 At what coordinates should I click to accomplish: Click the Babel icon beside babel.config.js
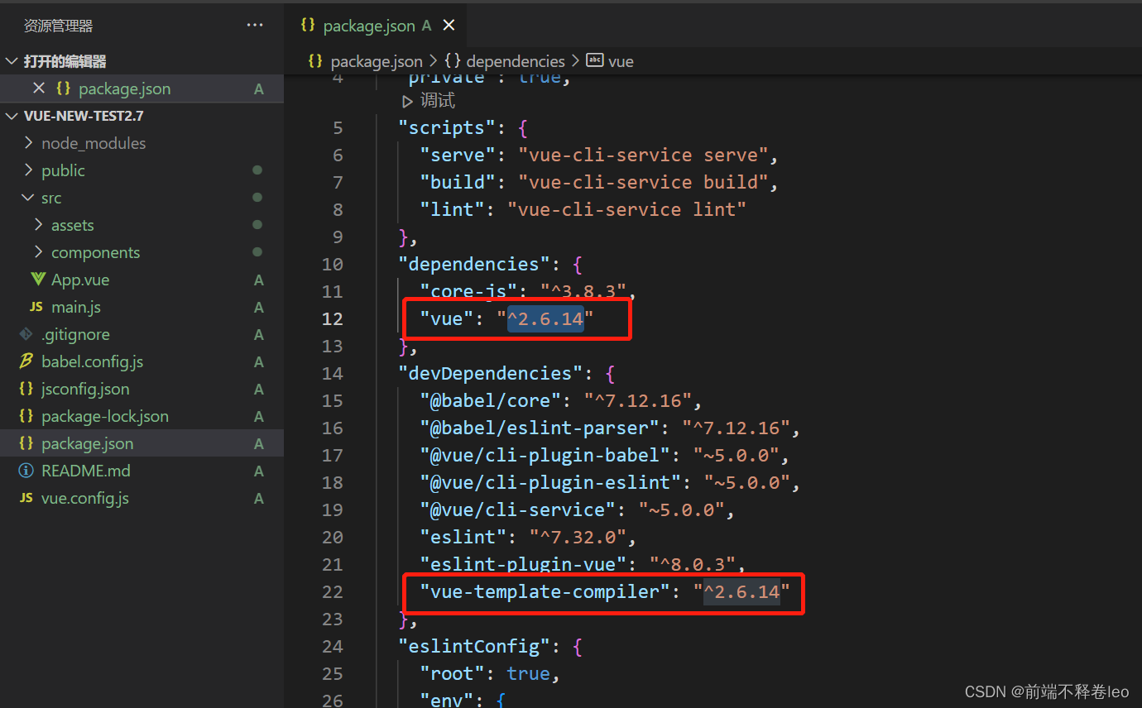coord(26,361)
